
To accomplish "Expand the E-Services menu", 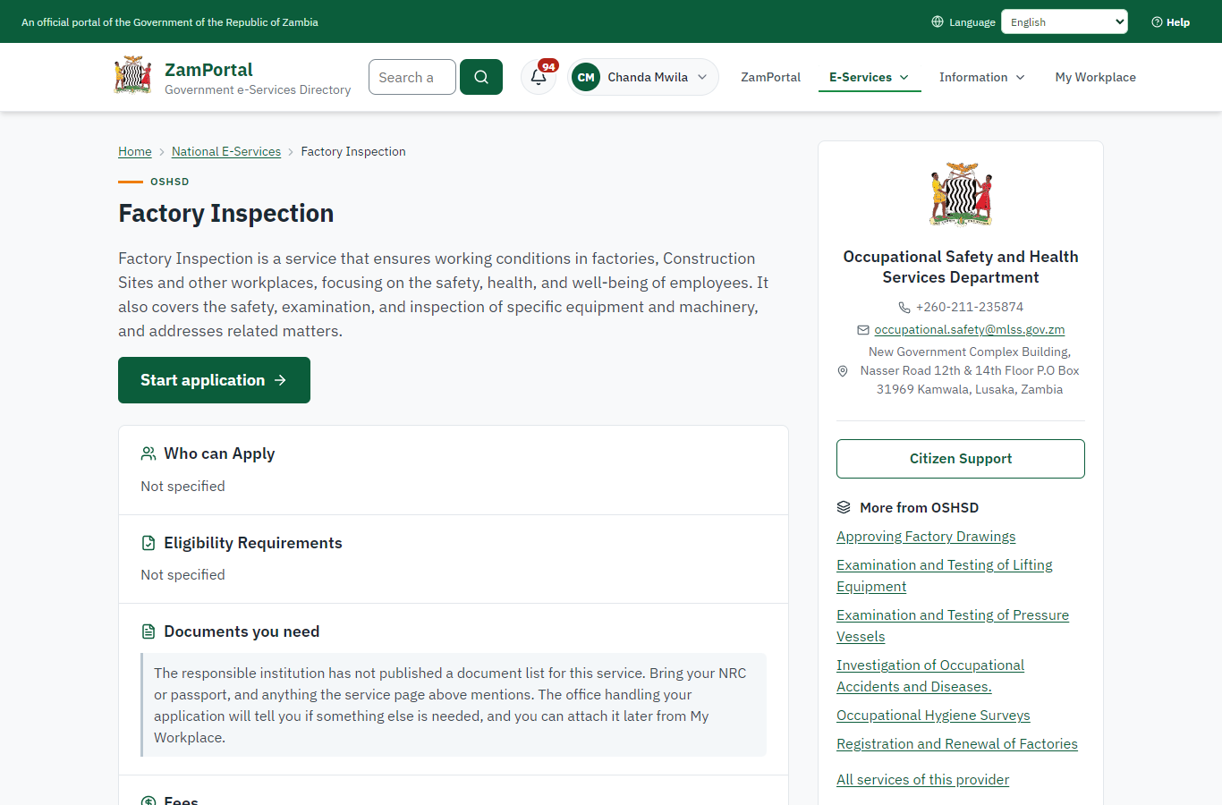I will tap(870, 77).
